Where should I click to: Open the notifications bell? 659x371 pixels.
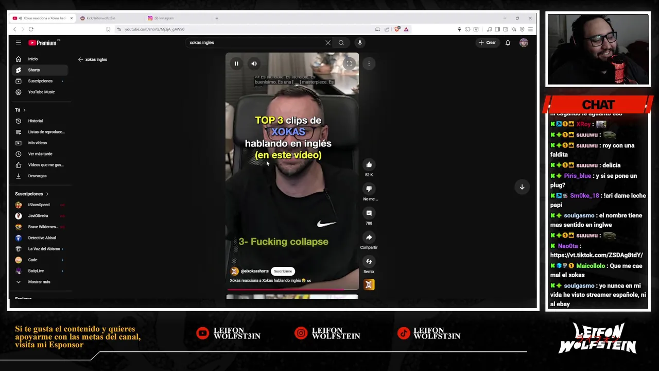pyautogui.click(x=508, y=43)
